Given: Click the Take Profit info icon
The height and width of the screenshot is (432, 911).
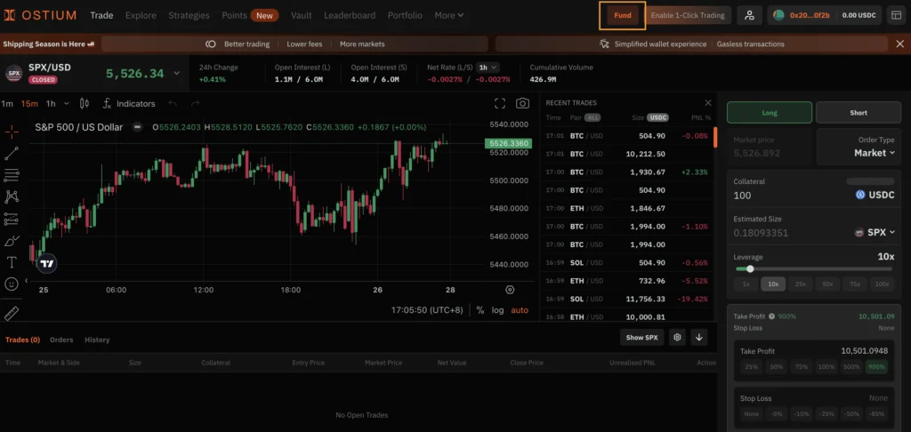Looking at the screenshot, I should click(x=771, y=316).
